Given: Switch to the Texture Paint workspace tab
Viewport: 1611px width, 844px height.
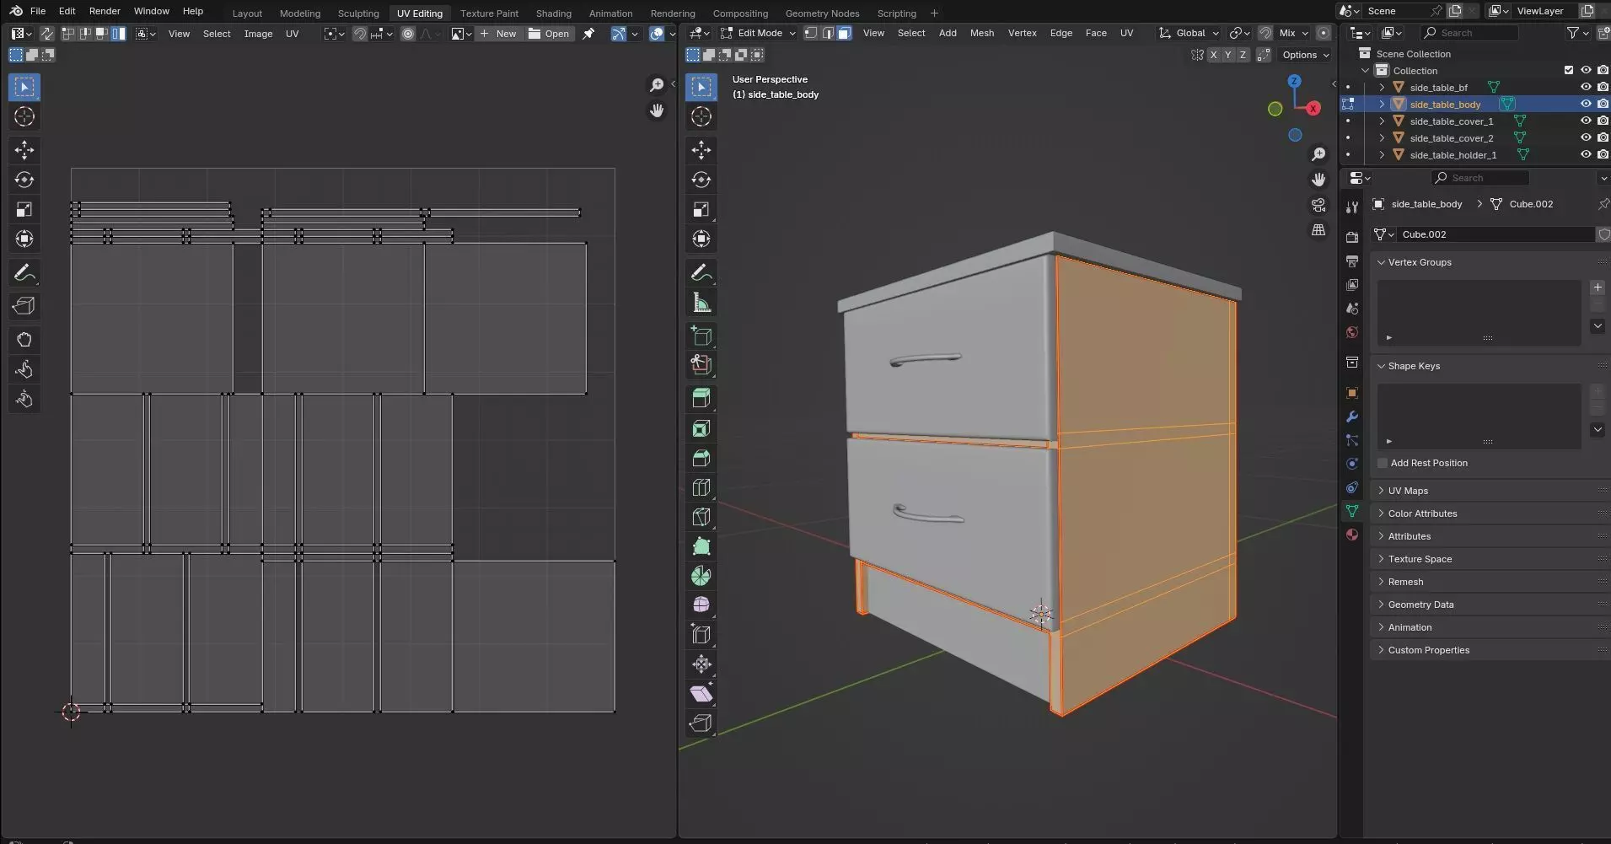Looking at the screenshot, I should tap(489, 13).
